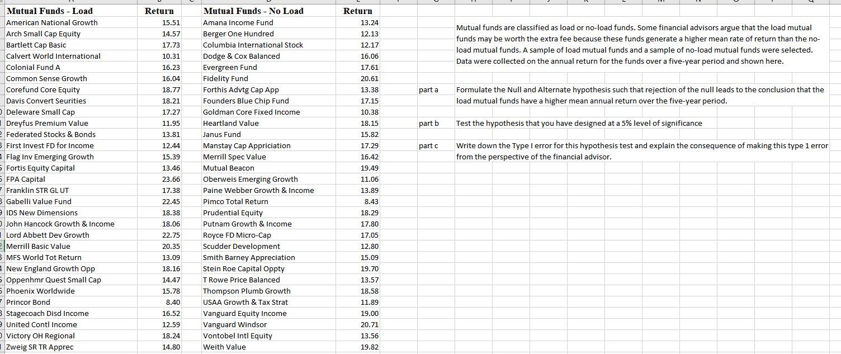Click Corefund Core Equity cell
This screenshot has width=841, height=354.
click(x=70, y=89)
